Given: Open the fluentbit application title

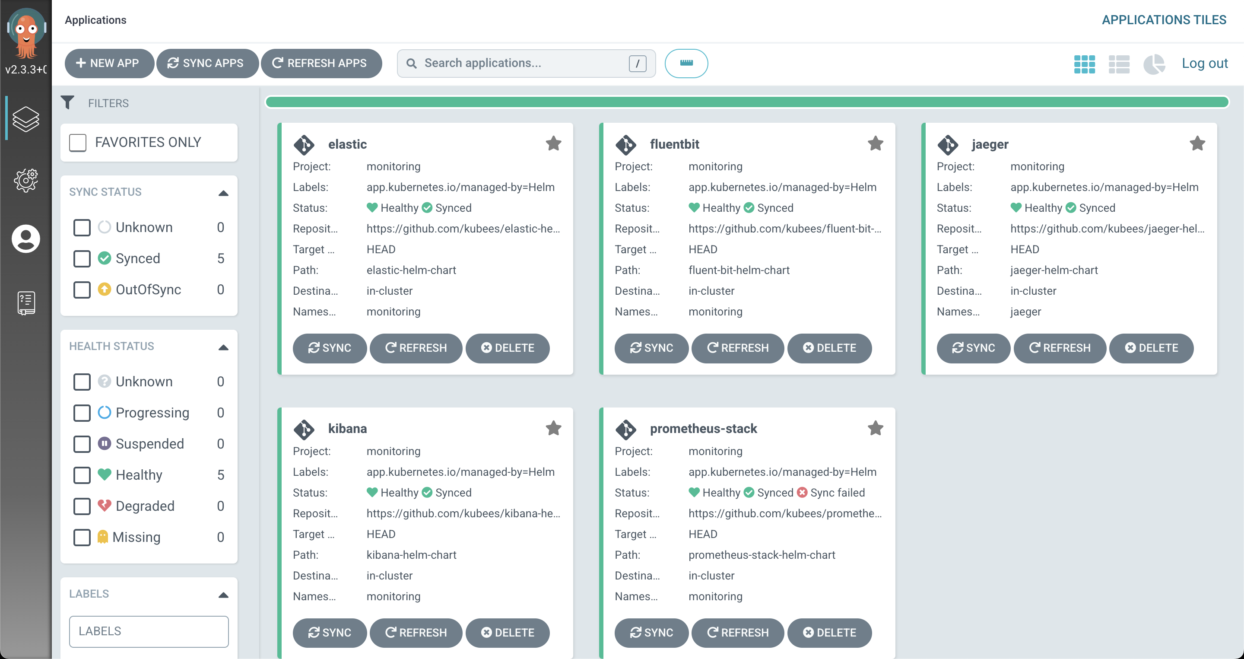Looking at the screenshot, I should point(674,144).
